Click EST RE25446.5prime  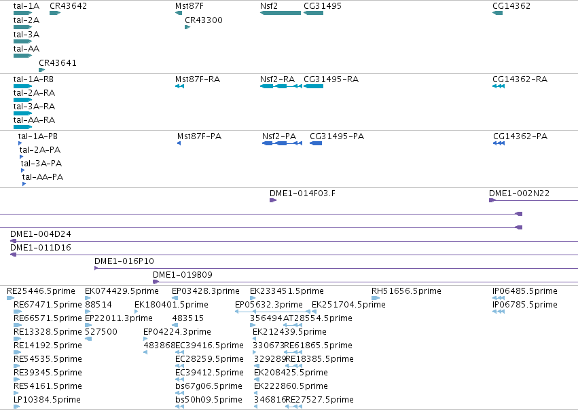pyautogui.click(x=41, y=291)
